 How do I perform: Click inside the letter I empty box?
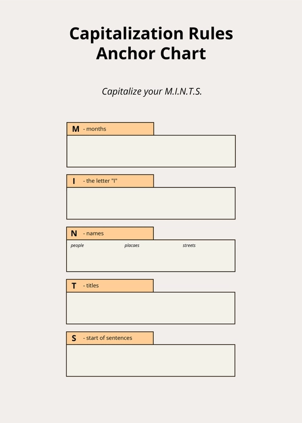[151, 203]
